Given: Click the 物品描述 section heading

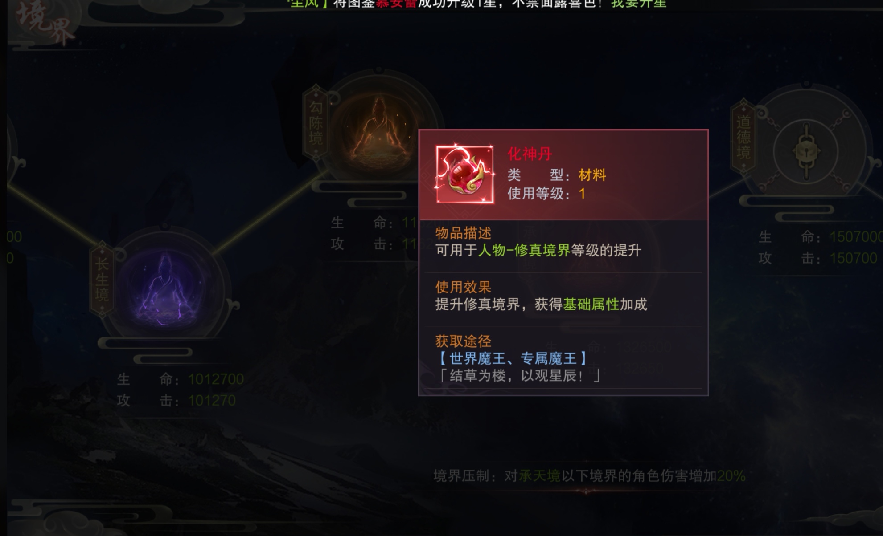Looking at the screenshot, I should pos(463,233).
